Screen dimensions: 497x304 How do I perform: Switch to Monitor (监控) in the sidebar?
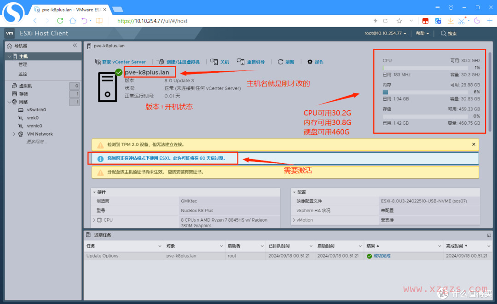click(23, 74)
